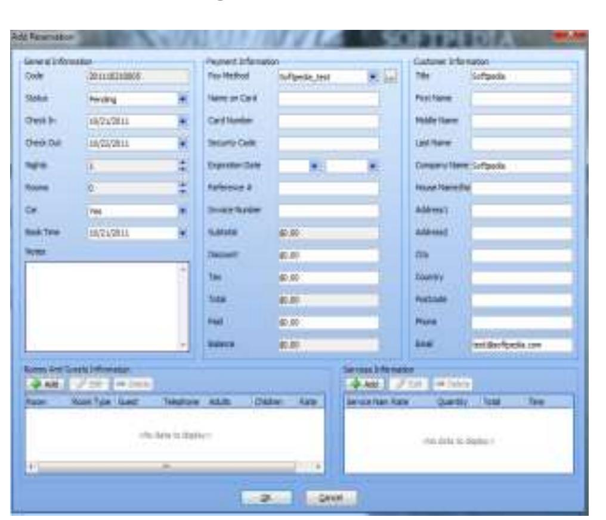
Task: Click the Discount amount field
Action: click(x=329, y=256)
